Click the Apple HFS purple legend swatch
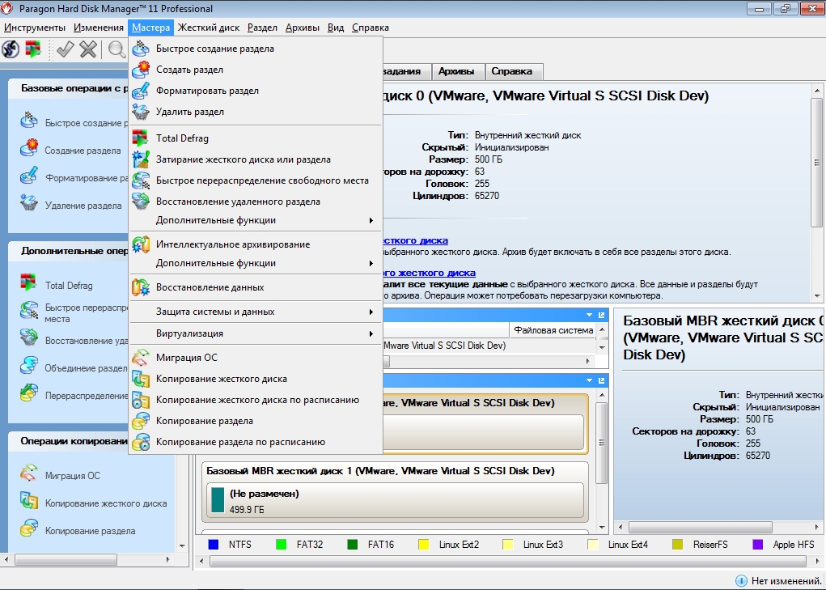Screen dimensions: 826x590 [x=757, y=545]
